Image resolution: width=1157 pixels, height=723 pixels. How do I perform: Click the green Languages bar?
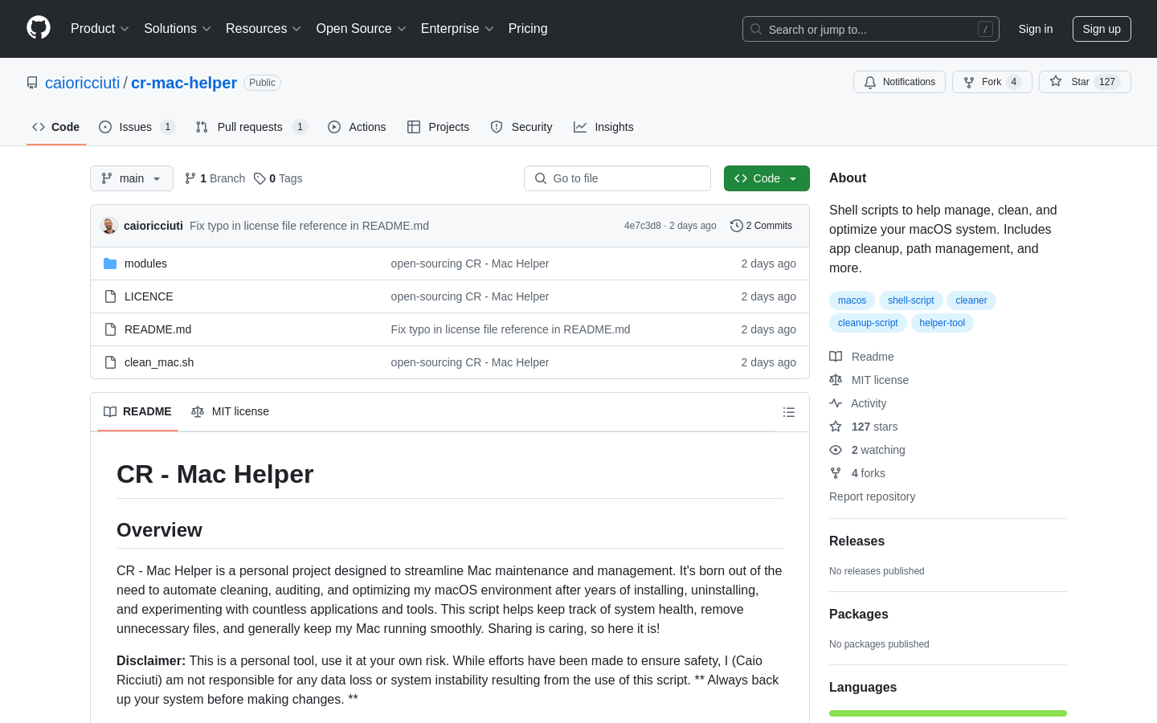tap(948, 713)
